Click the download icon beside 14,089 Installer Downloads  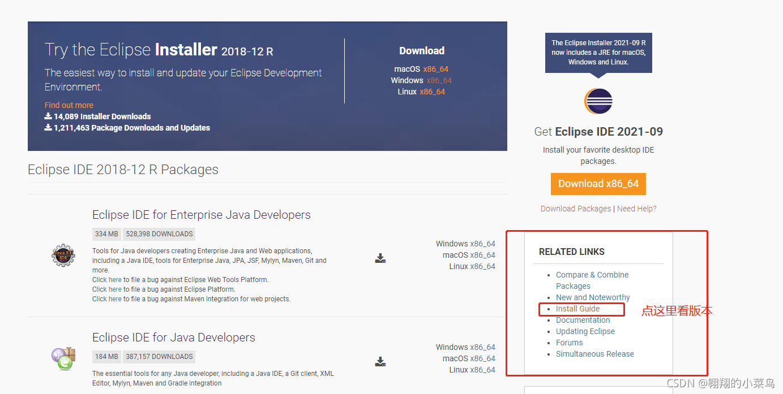tap(48, 116)
